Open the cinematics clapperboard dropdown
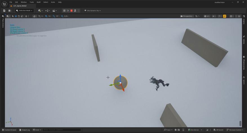 tap(55, 10)
